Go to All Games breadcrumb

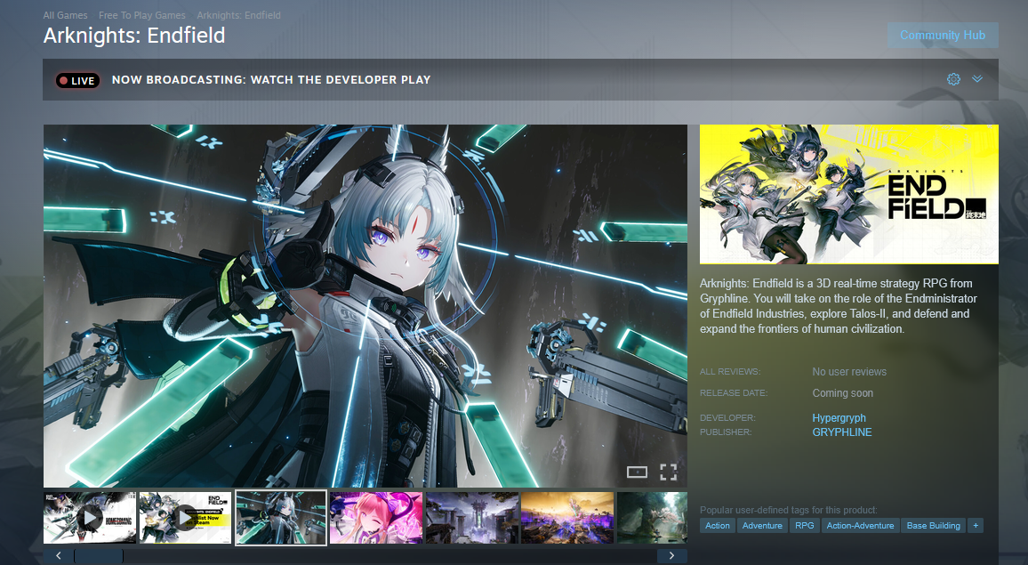point(65,15)
